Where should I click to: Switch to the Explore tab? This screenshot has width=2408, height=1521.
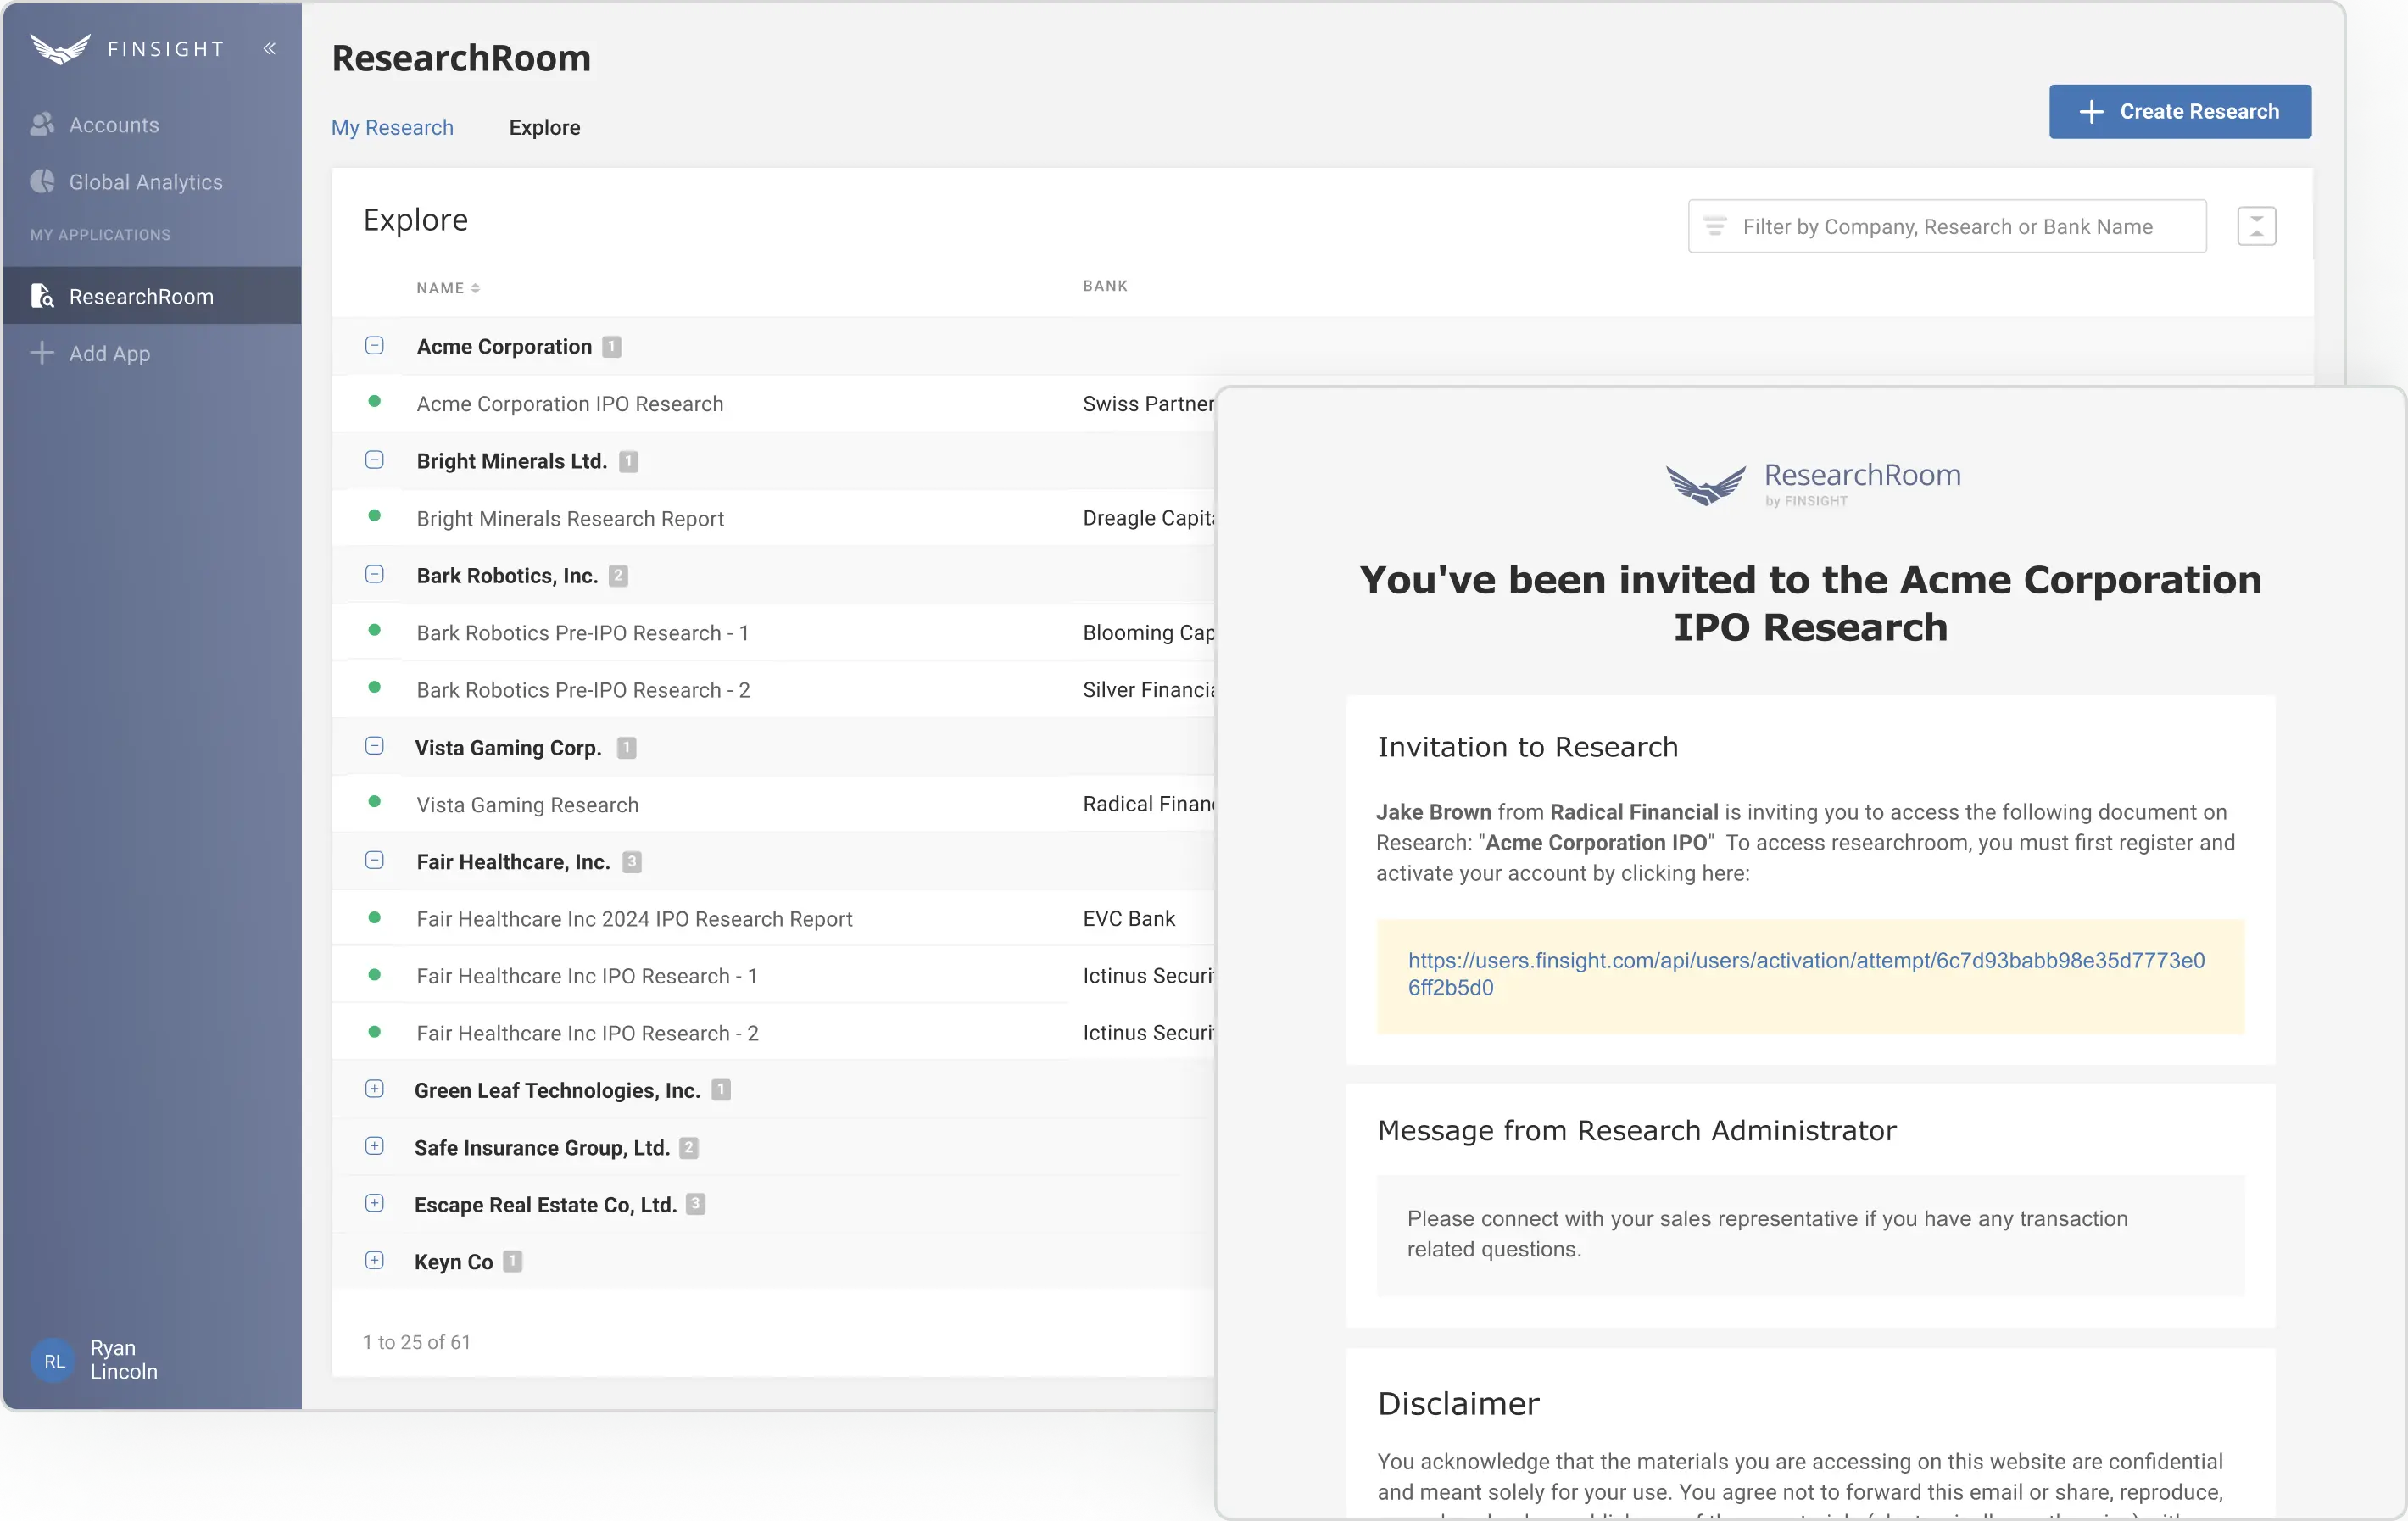pyautogui.click(x=544, y=127)
